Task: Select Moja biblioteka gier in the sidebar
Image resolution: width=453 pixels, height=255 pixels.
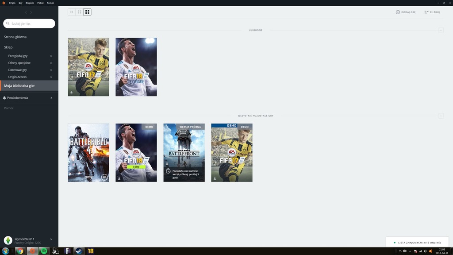Action: pos(29,85)
